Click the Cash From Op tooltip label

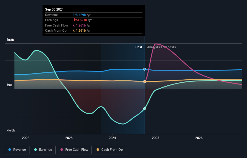point(56,31)
